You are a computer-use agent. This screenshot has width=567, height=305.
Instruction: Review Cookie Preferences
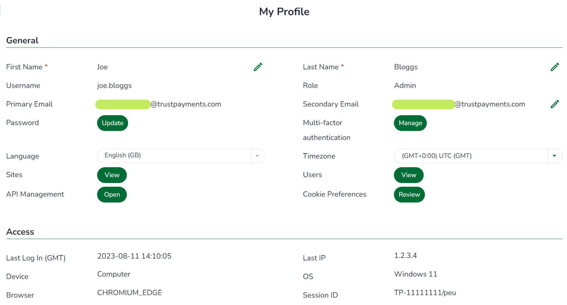409,195
